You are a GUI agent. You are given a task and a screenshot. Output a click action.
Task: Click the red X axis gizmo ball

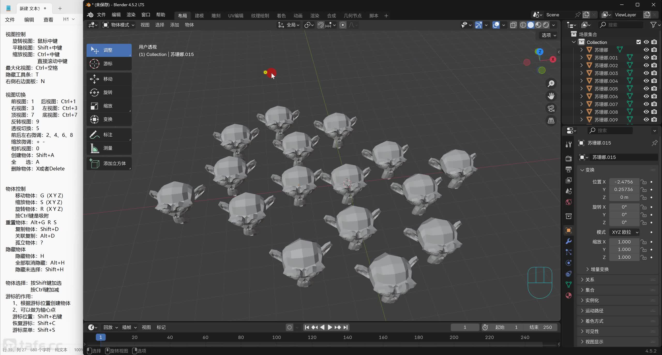553,59
